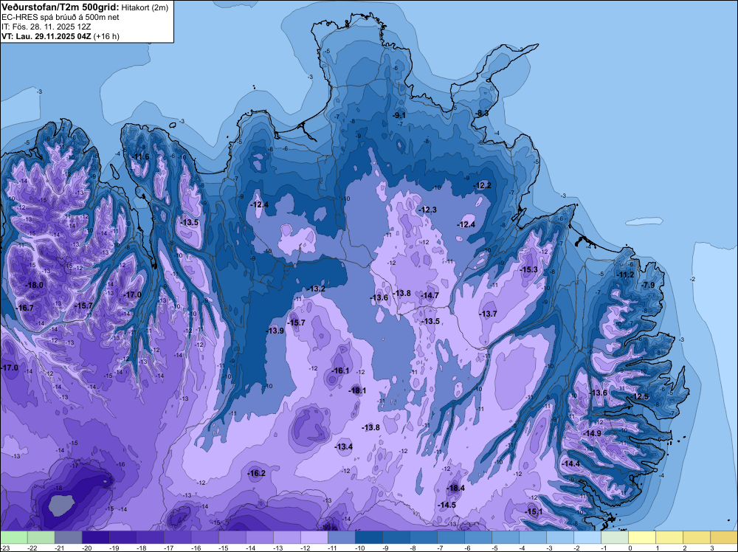Pick the -4 legend swatch
This screenshot has height=552, width=738.
(532, 537)
